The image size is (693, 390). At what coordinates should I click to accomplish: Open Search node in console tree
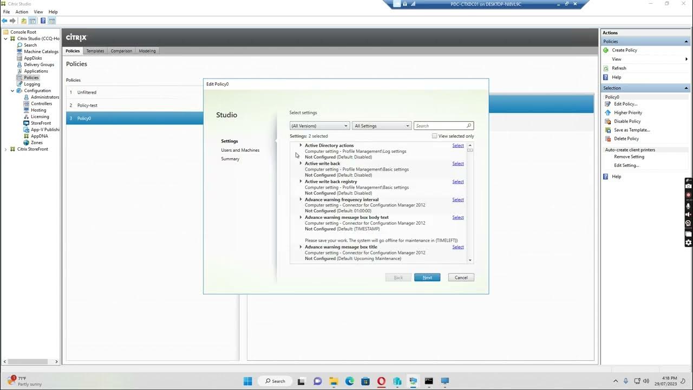click(x=30, y=45)
